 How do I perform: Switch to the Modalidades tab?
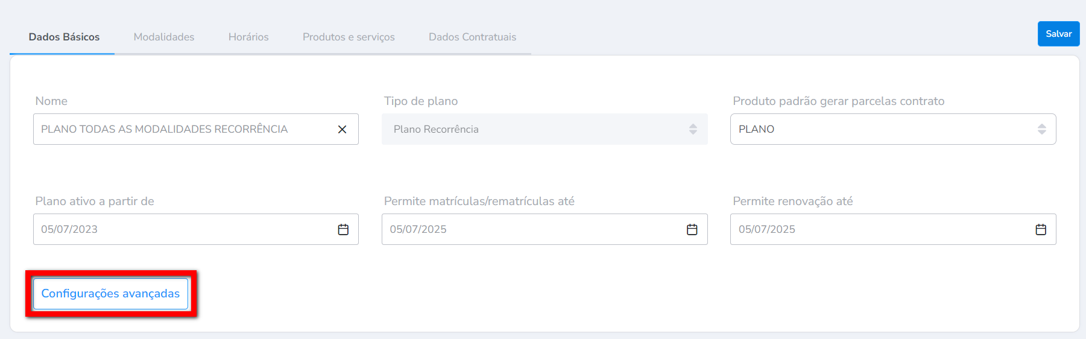164,37
